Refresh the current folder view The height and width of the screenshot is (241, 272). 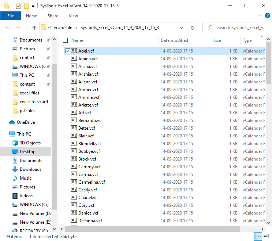[193, 28]
